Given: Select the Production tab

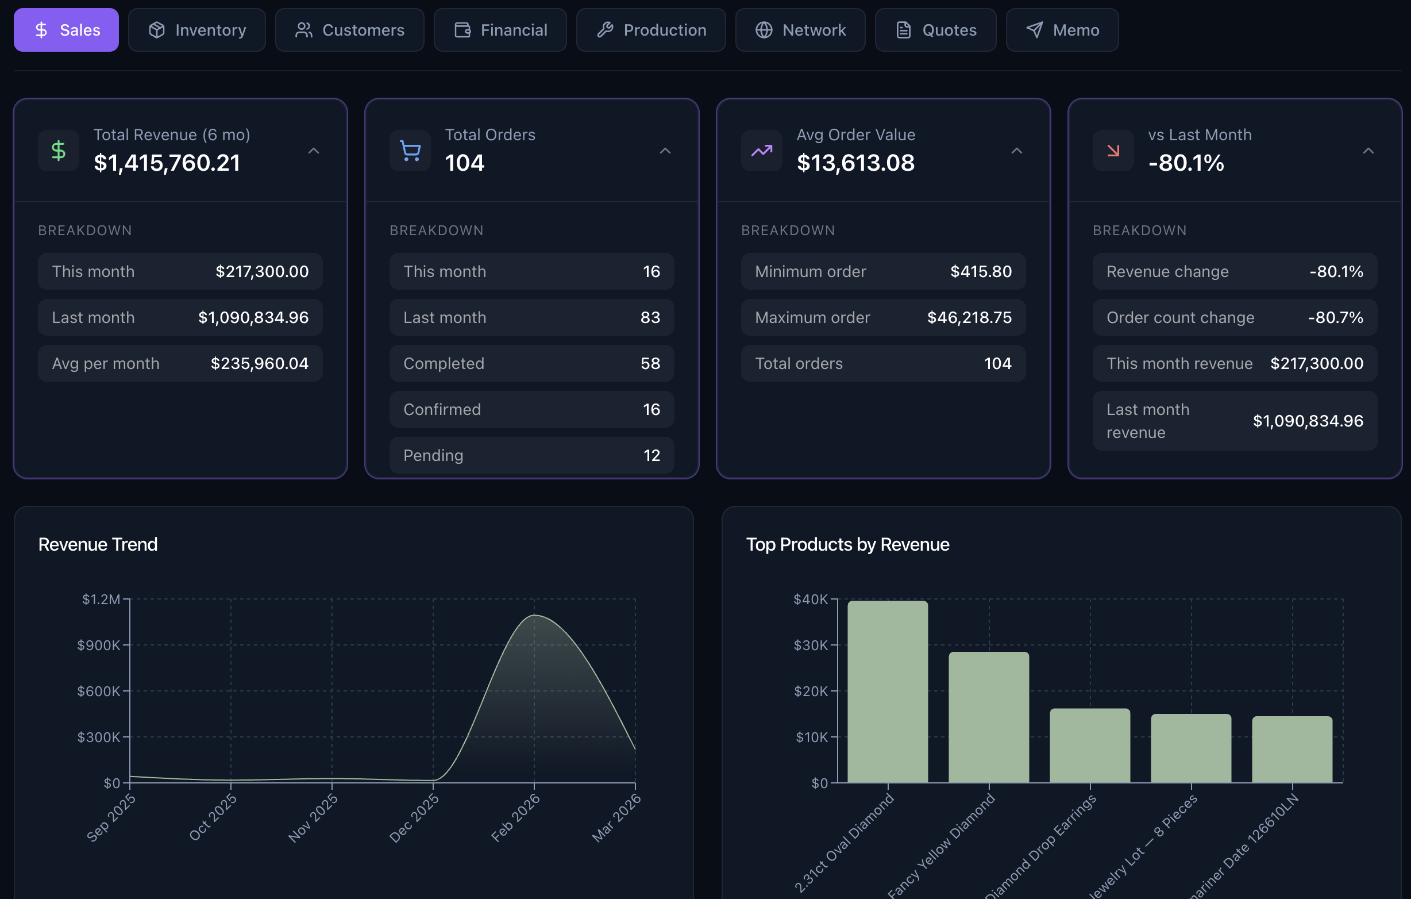Looking at the screenshot, I should [x=651, y=30].
